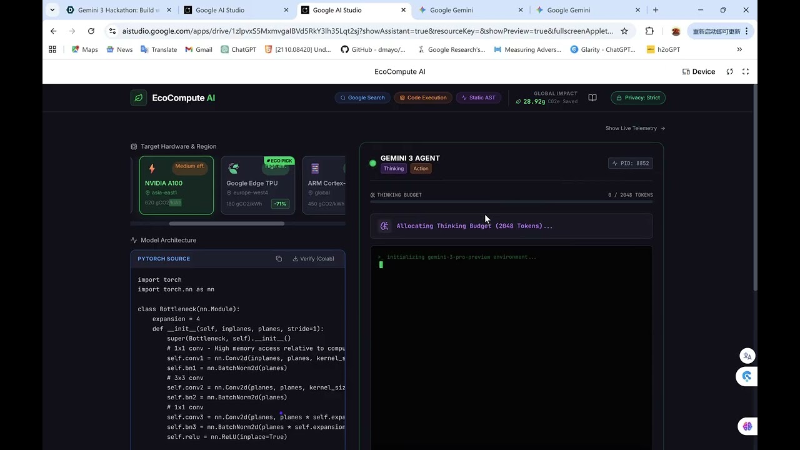Select the NVIDIA A100 hardware card

[x=176, y=185]
